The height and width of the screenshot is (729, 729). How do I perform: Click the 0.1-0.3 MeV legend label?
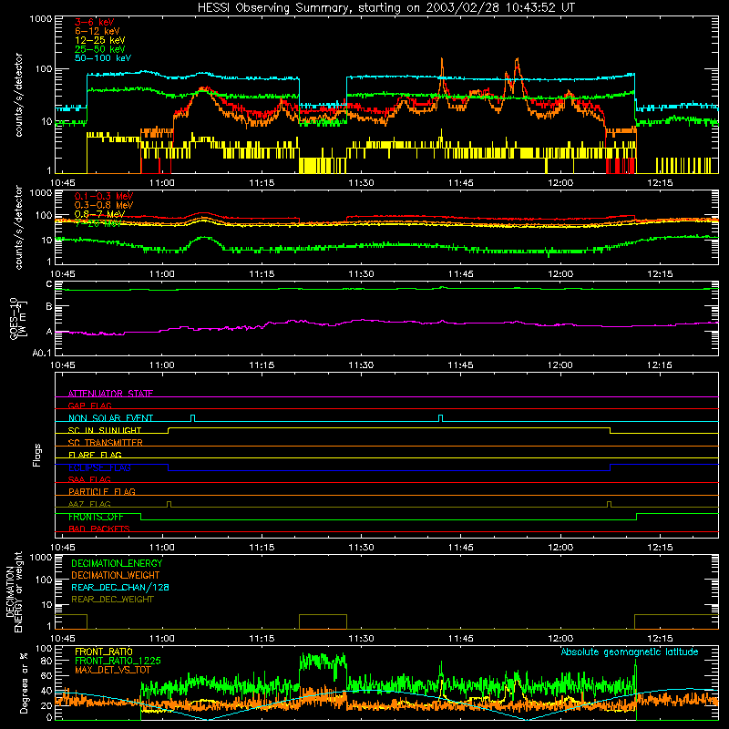coord(104,196)
